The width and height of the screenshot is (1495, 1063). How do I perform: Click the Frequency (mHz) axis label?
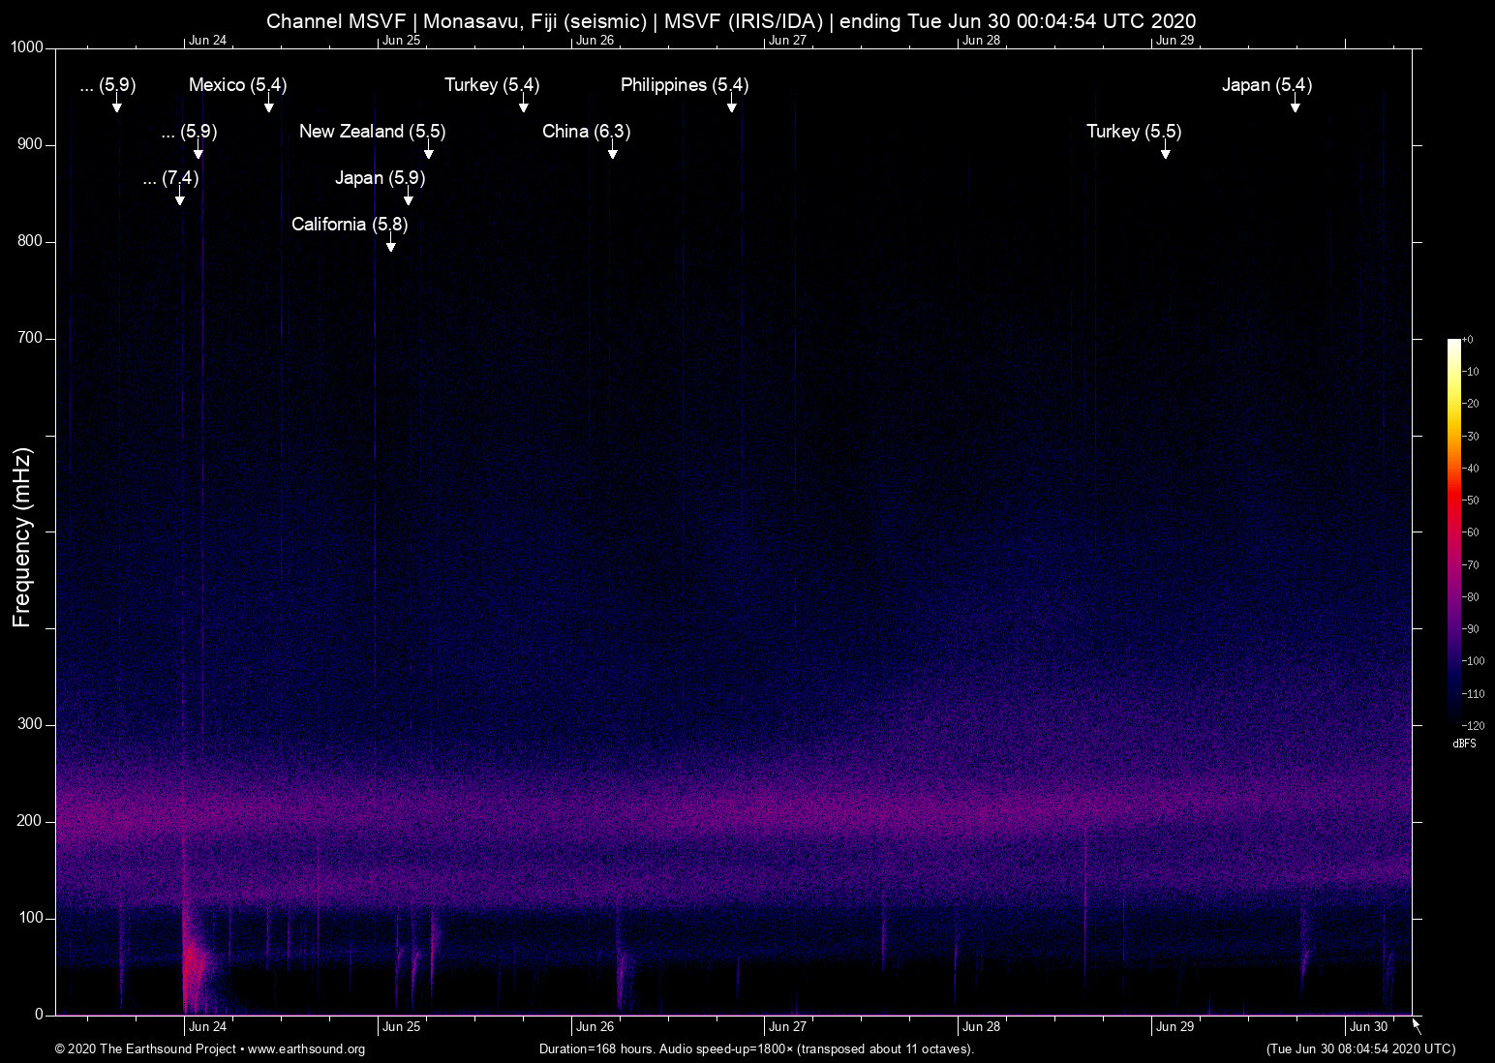point(20,539)
